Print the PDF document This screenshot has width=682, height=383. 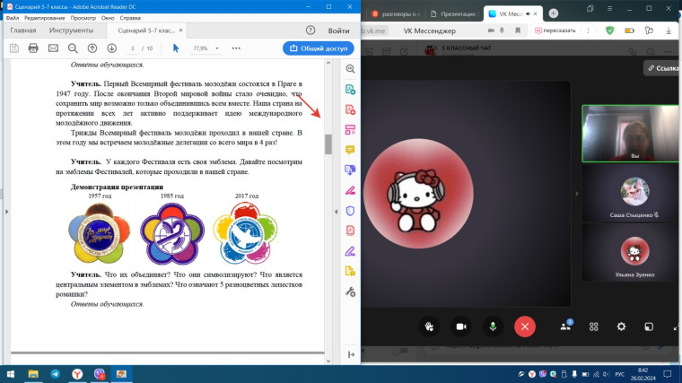33,48
